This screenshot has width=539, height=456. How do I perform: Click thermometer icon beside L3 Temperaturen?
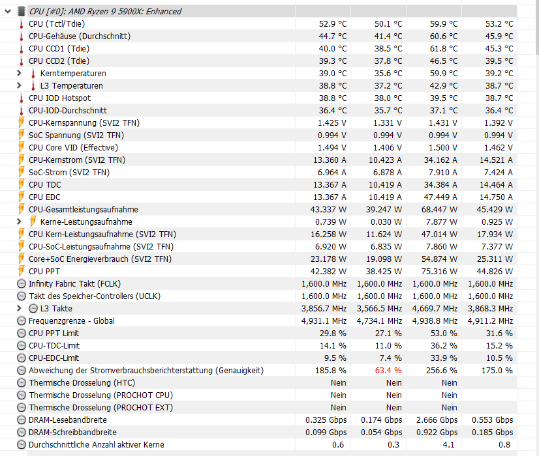[x=33, y=86]
